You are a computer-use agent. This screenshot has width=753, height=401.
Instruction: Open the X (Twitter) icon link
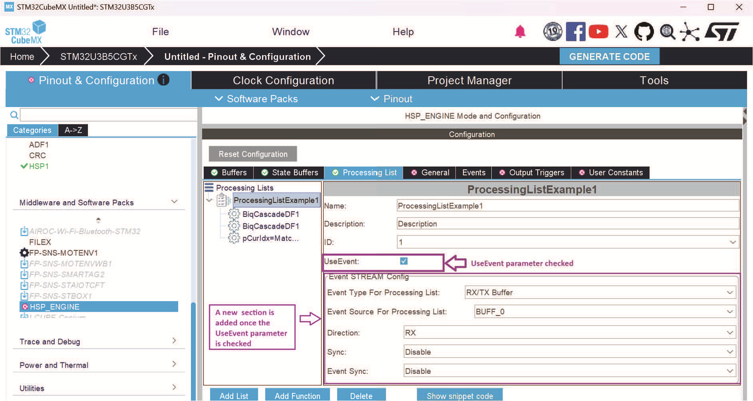pos(621,32)
